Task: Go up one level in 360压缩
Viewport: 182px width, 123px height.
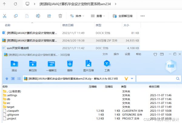Action: pyautogui.click(x=7, y=79)
